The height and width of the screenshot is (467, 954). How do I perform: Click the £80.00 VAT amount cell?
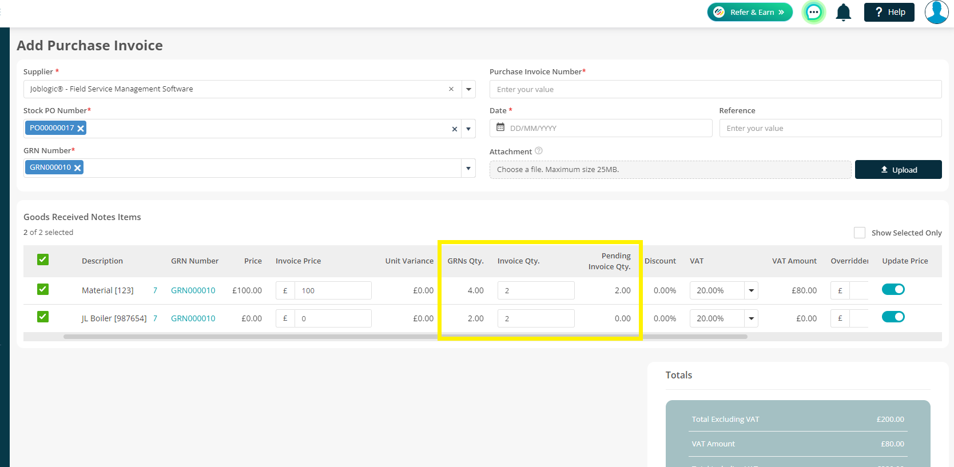click(x=804, y=290)
